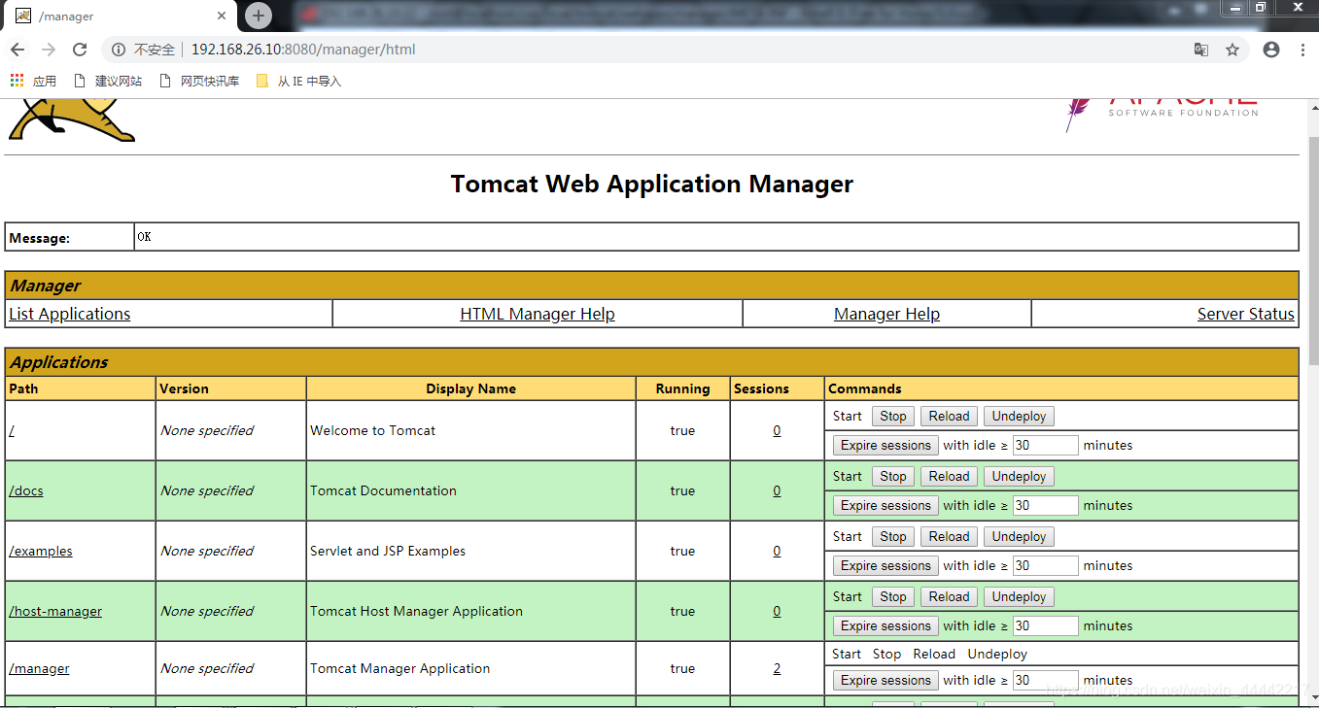Image resolution: width=1319 pixels, height=708 pixels.
Task: Expire sessions for /docs
Action: (x=885, y=505)
